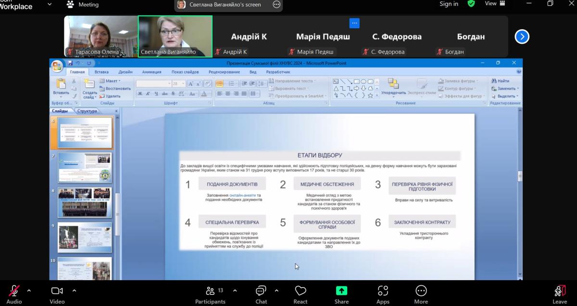This screenshot has height=306, width=577.
Task: Expand video options chevron beside Video
Action: (74, 290)
